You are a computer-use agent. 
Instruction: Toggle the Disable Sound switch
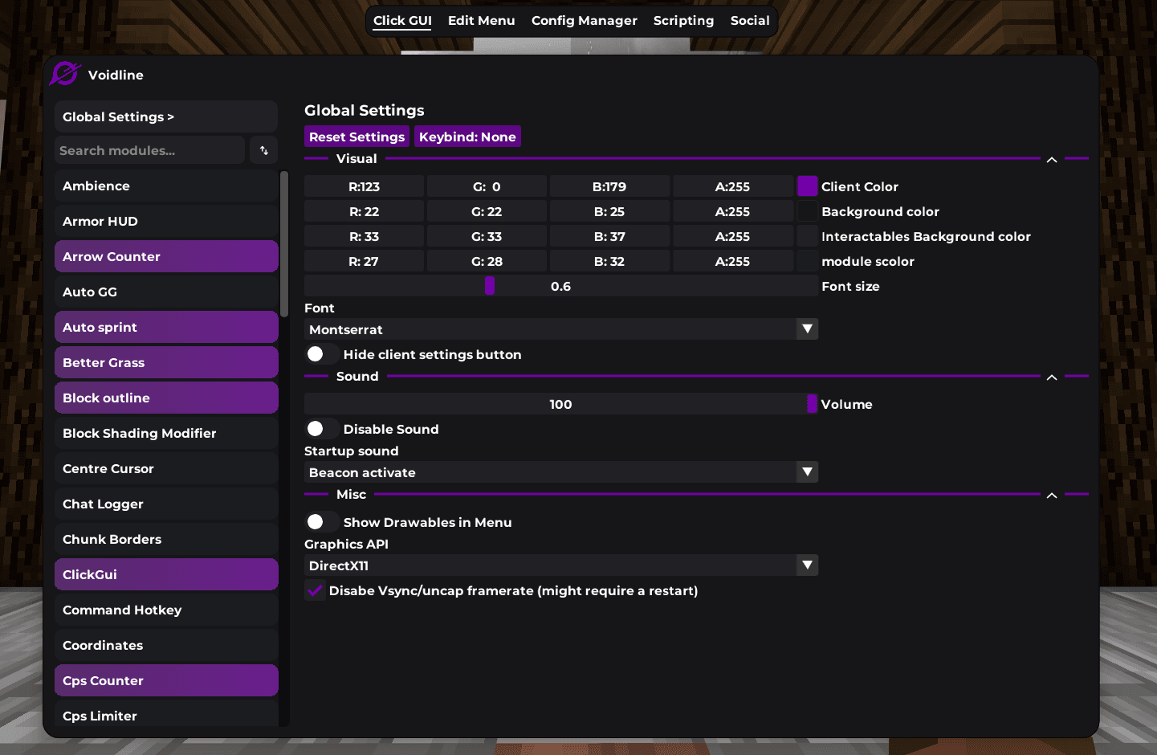[x=322, y=429]
